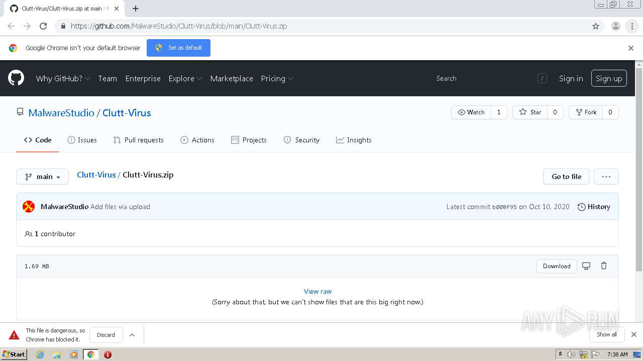Open in GitHub Desktop monitor icon
This screenshot has width=643, height=361.
[586, 266]
